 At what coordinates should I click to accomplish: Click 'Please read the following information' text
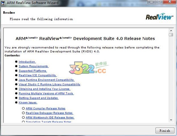pos(41,19)
